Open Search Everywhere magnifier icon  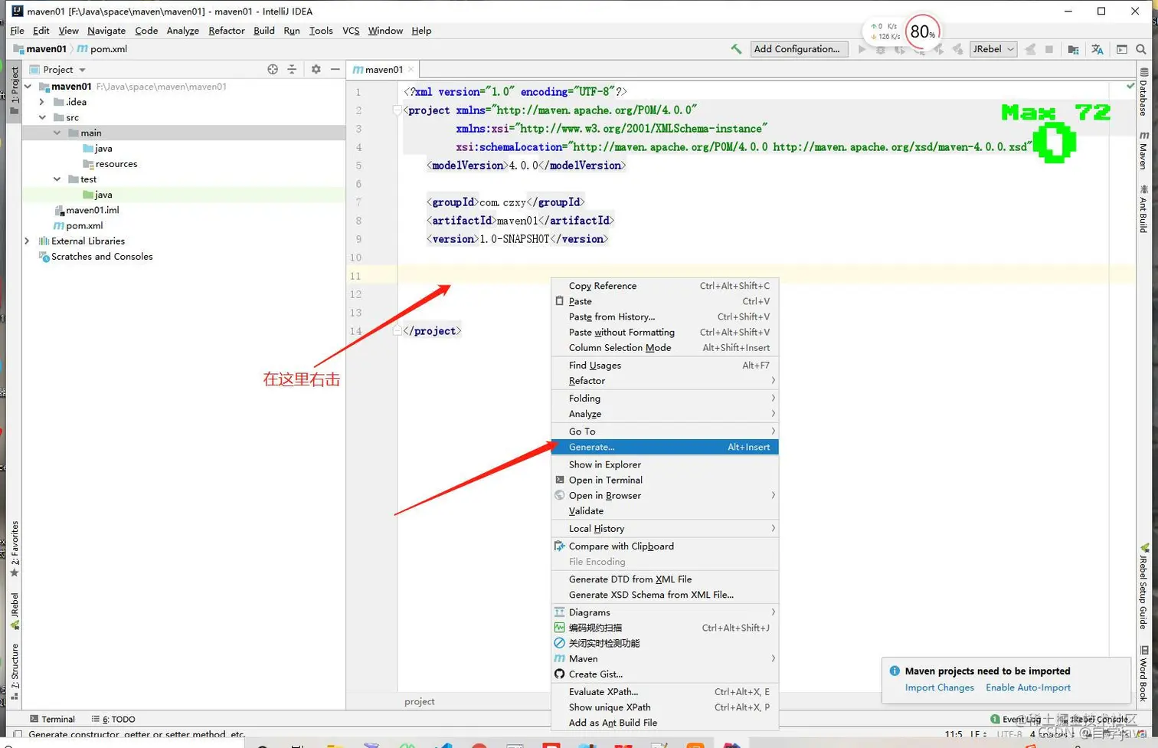1141,49
